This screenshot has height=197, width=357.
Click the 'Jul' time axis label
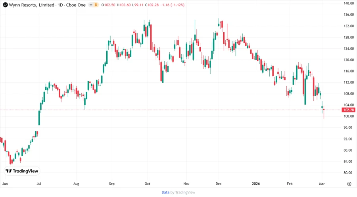(39, 184)
